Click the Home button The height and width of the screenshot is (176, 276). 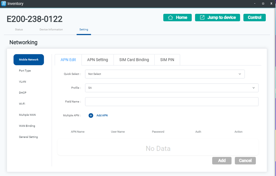tap(177, 18)
